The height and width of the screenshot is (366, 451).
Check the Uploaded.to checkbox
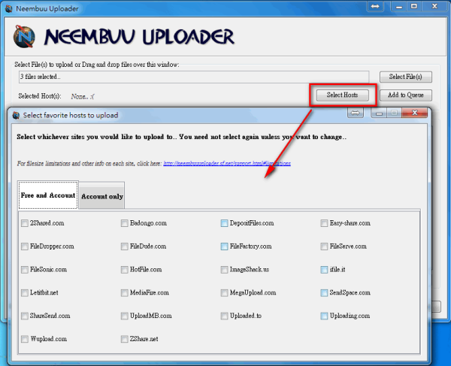pos(224,316)
